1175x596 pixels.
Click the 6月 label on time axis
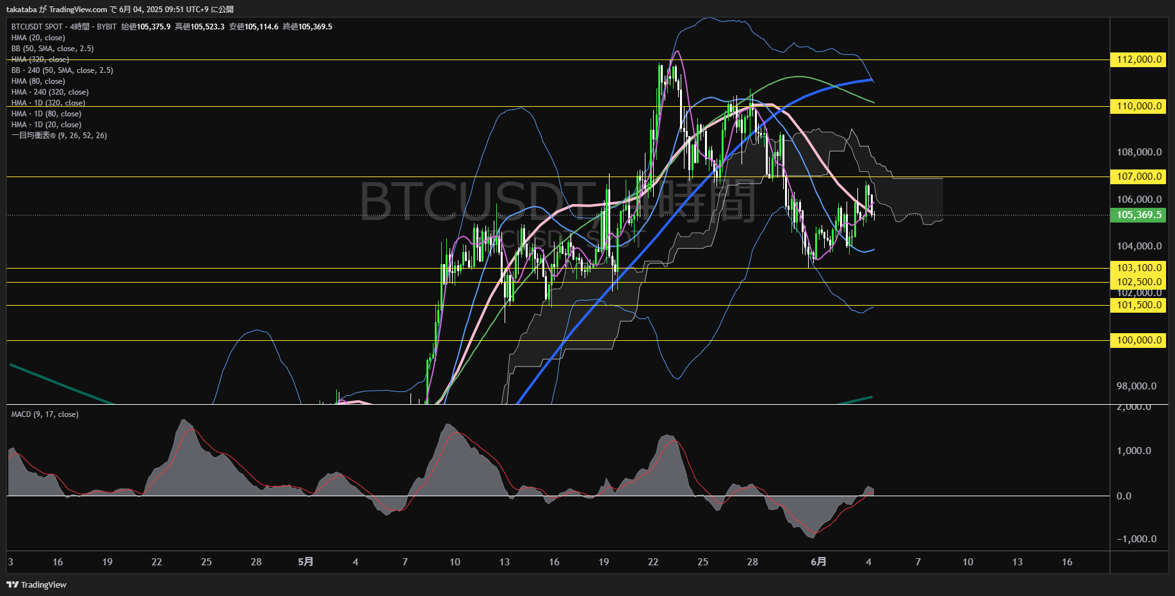pos(818,562)
